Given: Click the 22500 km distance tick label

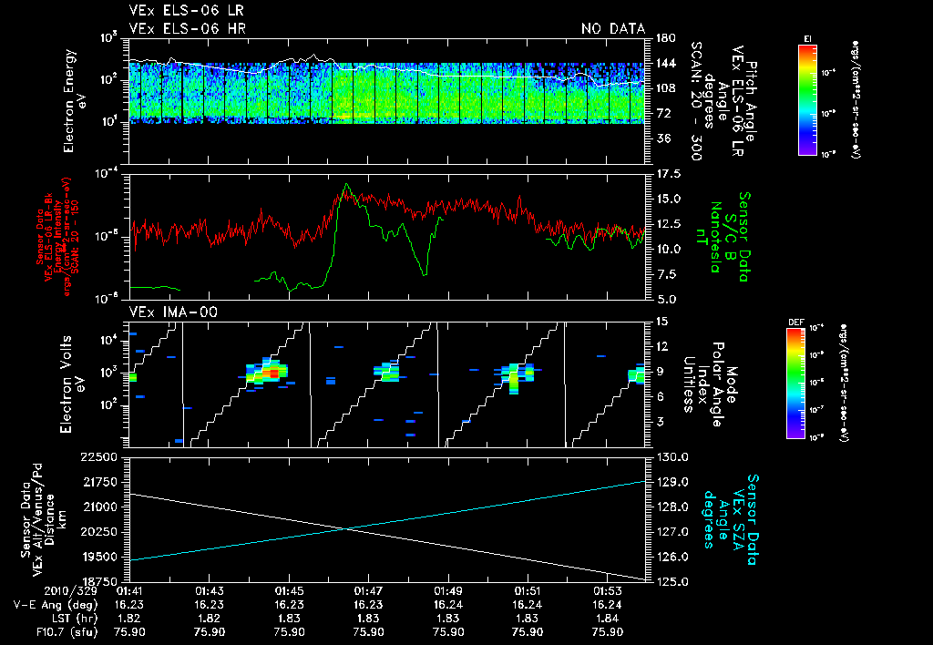Looking at the screenshot, I should pos(99,457).
